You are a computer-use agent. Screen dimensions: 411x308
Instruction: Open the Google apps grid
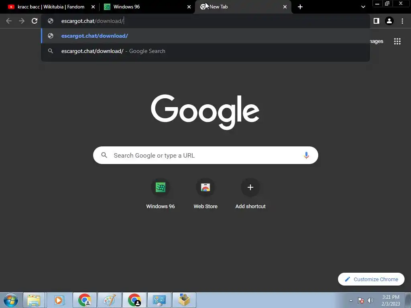(x=397, y=41)
